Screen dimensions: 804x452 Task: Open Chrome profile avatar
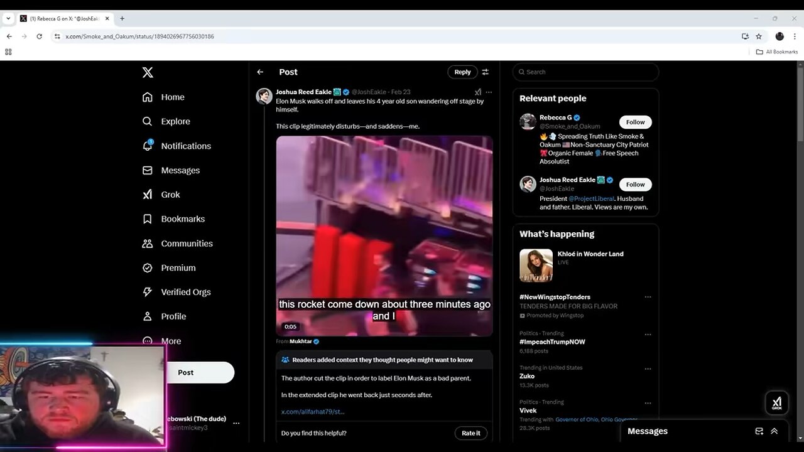[x=780, y=36]
